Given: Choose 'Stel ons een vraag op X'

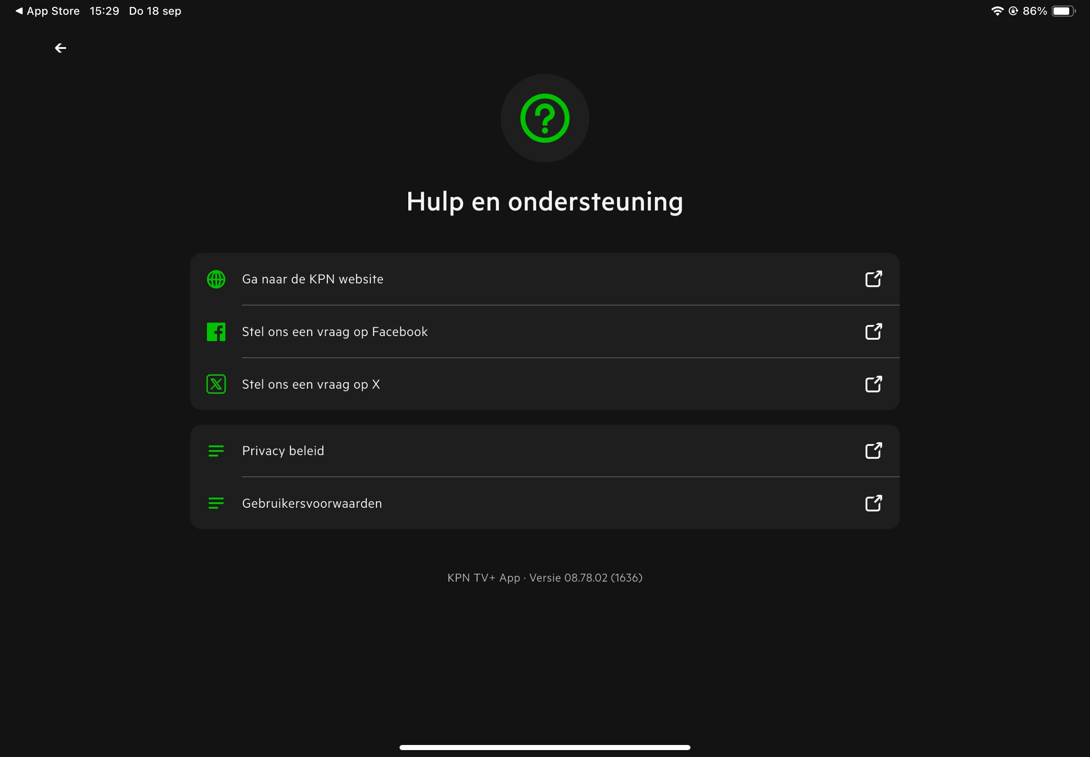Looking at the screenshot, I should pyautogui.click(x=311, y=385).
